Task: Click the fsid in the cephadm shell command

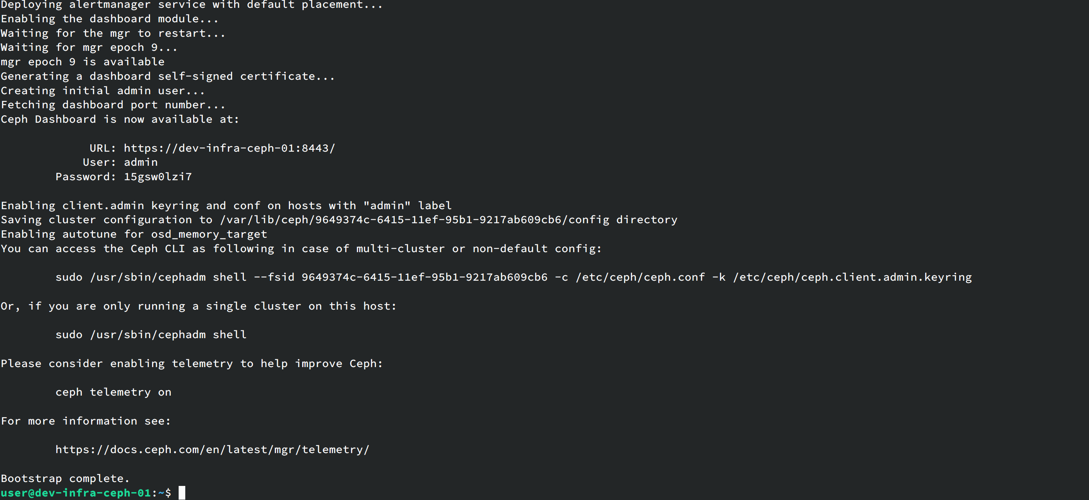Action: click(424, 277)
